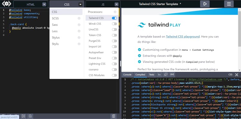241x119 pixels.
Task: Enable Autoprefixer processor
Action: (x=114, y=52)
